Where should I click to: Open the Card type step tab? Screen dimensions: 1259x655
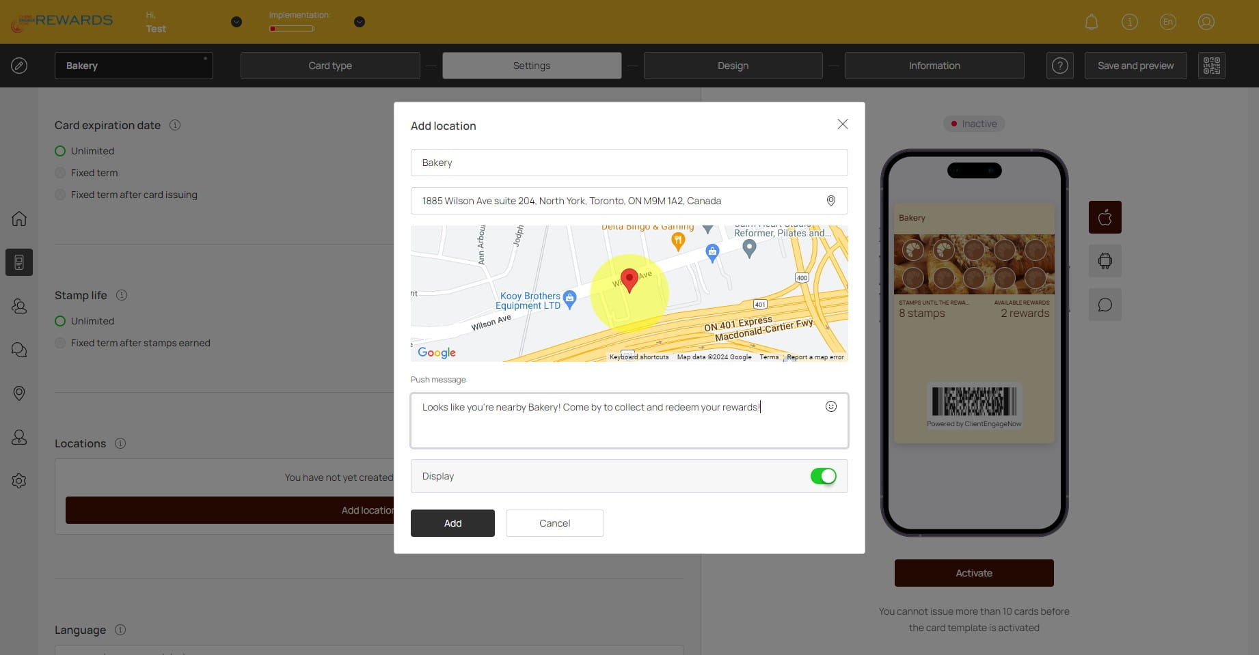pyautogui.click(x=330, y=66)
